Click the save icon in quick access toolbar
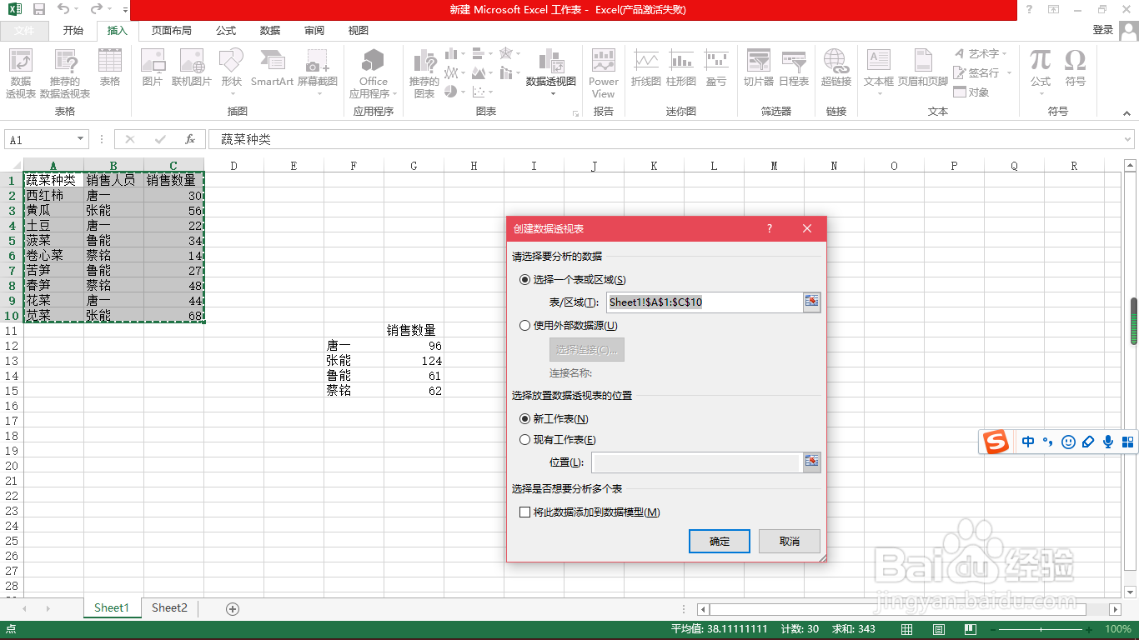Viewport: 1139px width, 640px height. (39, 10)
